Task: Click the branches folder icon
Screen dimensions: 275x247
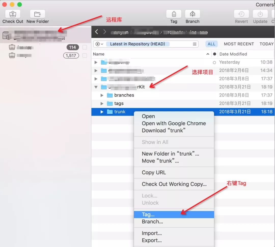Action: point(110,95)
